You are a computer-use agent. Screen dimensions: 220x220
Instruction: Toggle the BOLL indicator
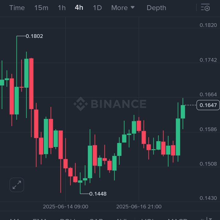[x=68, y=218]
